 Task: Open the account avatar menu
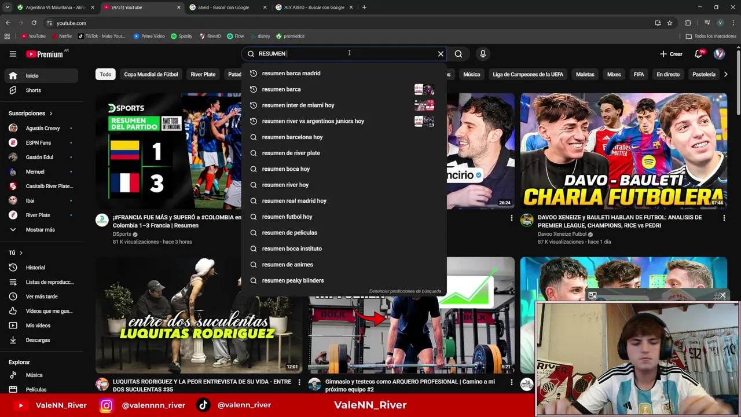720,54
